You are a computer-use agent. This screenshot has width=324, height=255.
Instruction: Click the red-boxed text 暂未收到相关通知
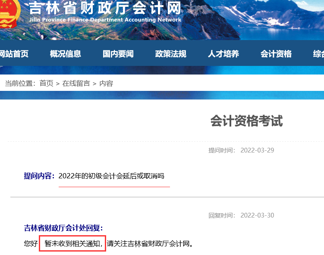pyautogui.click(x=73, y=244)
